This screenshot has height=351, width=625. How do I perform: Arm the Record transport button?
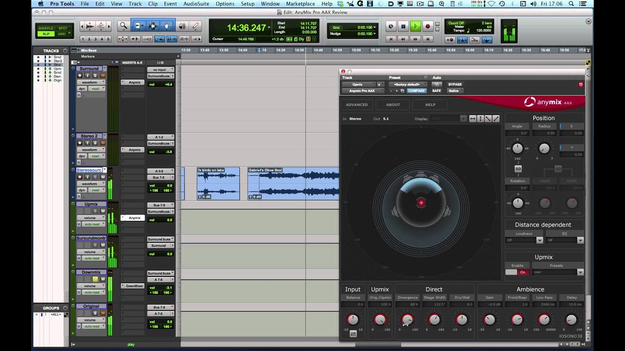click(x=428, y=26)
